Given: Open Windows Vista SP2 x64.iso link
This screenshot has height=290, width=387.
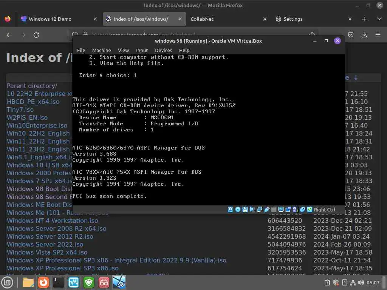Looking at the screenshot, I should click(x=47, y=252).
